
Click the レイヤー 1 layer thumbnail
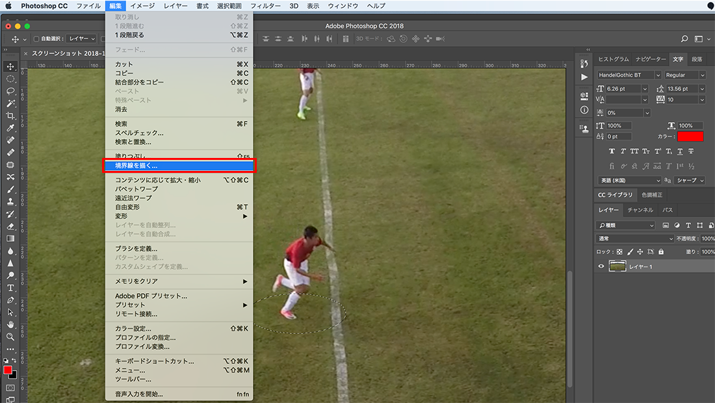point(617,266)
